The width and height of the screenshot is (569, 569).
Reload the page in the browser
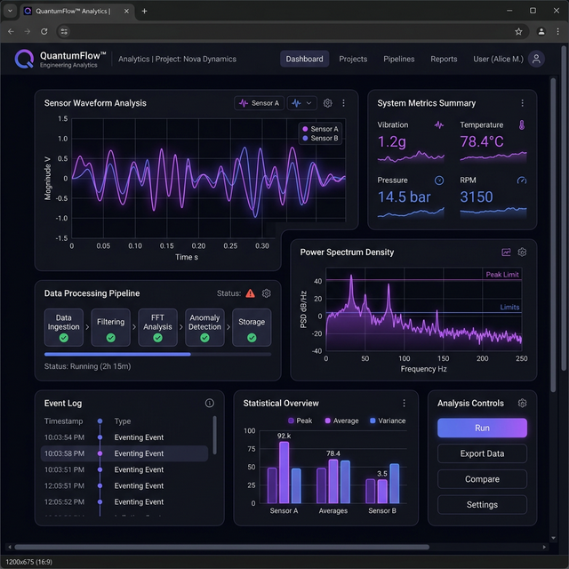click(44, 32)
